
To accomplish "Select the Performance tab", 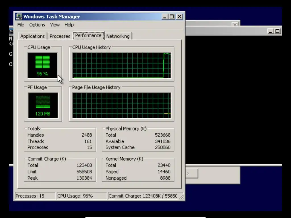I will [x=88, y=35].
